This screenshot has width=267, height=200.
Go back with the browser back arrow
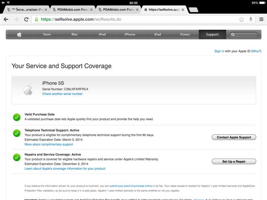6,20
